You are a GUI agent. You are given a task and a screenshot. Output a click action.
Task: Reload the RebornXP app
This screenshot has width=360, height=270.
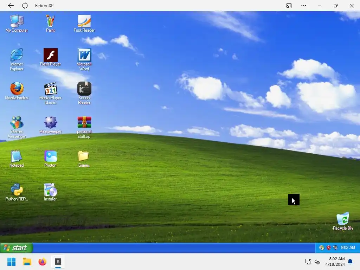25,6
